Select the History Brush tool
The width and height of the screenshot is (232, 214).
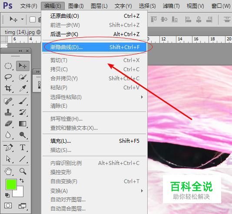pyautogui.click(x=23, y=112)
